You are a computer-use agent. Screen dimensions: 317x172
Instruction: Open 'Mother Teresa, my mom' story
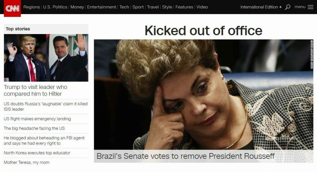pos(27,162)
